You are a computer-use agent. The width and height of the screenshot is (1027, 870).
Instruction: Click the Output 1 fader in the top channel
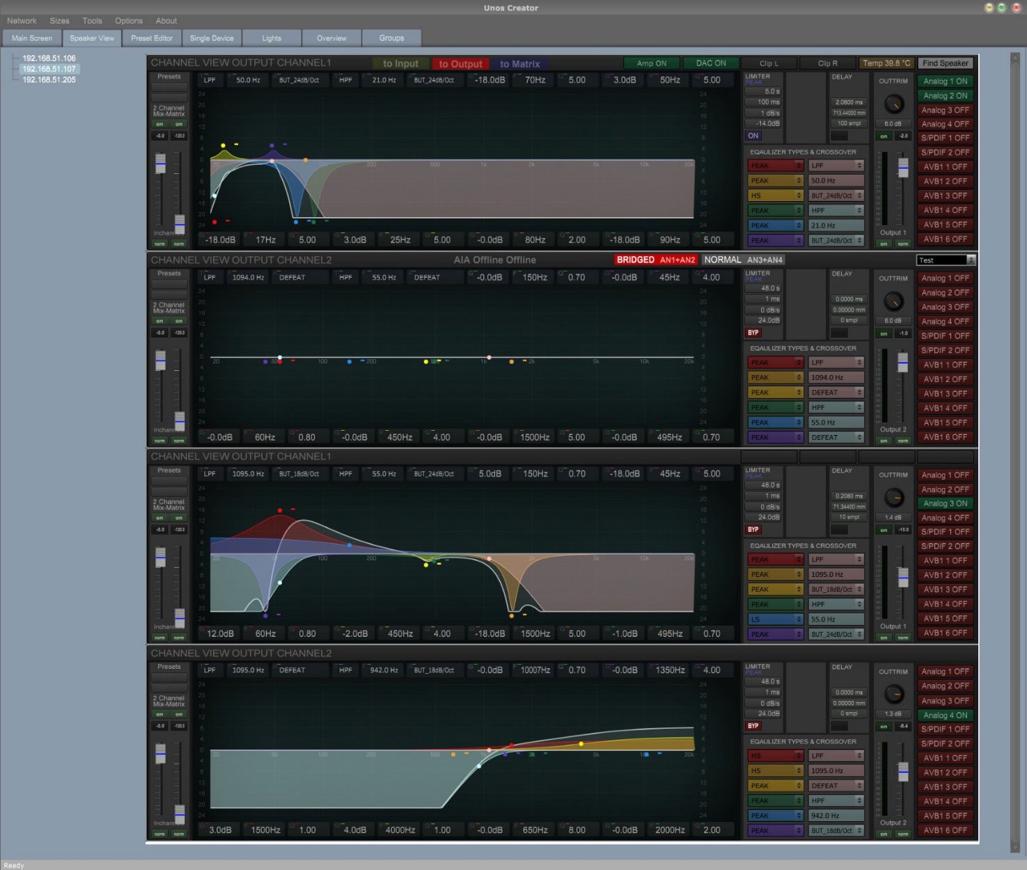point(903,168)
